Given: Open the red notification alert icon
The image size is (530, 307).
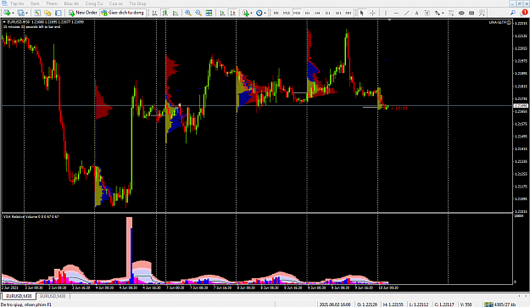Looking at the screenshot, I should [525, 13].
